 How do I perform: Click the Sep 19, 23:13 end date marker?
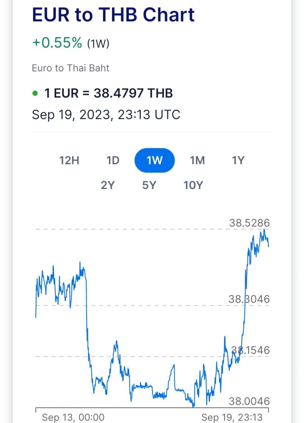coord(232,417)
